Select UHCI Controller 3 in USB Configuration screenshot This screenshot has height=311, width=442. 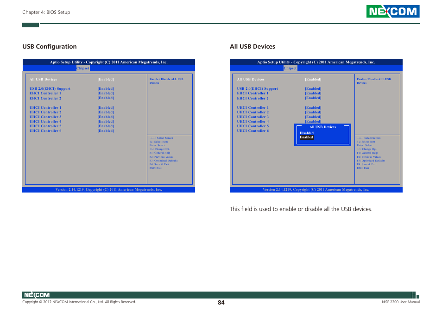pos(45,117)
